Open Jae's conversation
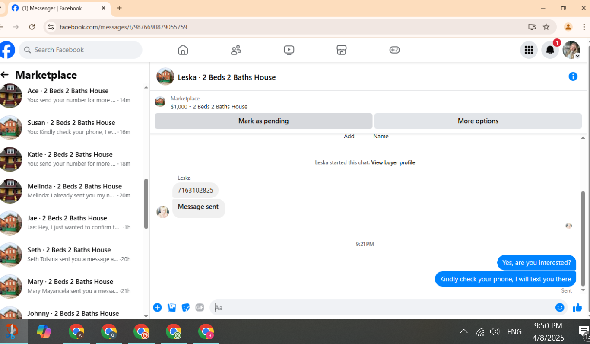This screenshot has height=344, width=590. click(x=72, y=223)
